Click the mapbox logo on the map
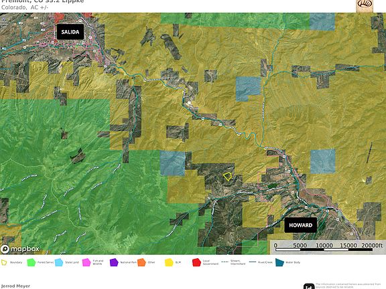The width and height of the screenshot is (386, 289). tap(19, 249)
